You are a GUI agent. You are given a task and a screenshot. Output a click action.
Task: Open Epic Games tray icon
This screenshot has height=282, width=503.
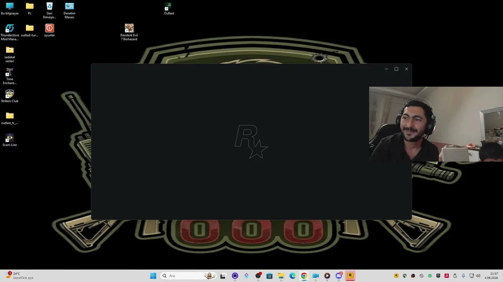coord(438,276)
